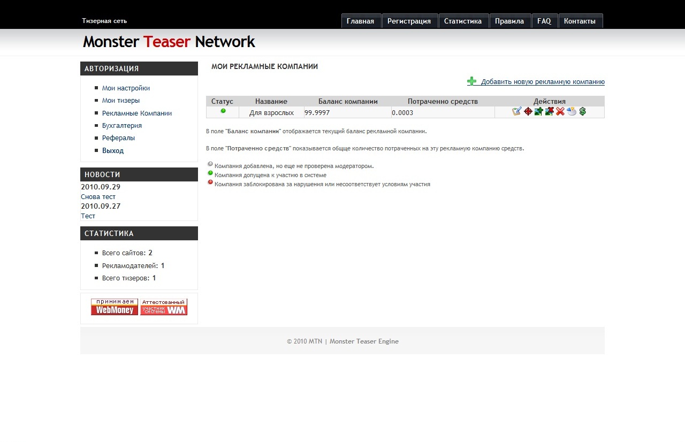Image resolution: width=685 pixels, height=442 pixels.
Task: Open the Правила tab
Action: point(509,21)
